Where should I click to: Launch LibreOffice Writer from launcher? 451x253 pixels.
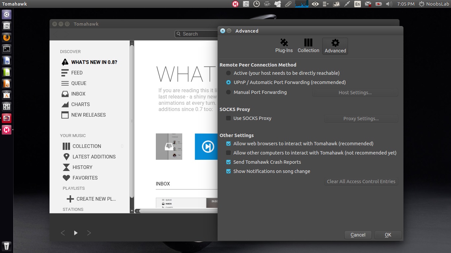7,61
